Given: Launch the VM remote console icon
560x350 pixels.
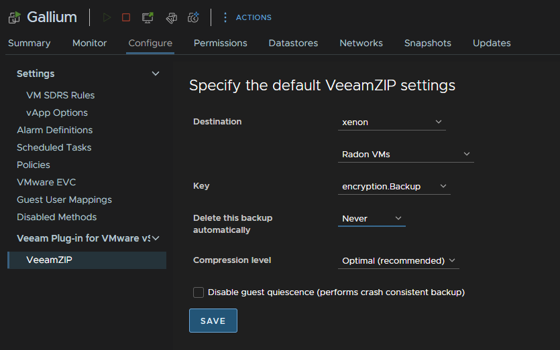Looking at the screenshot, I should coord(148,17).
